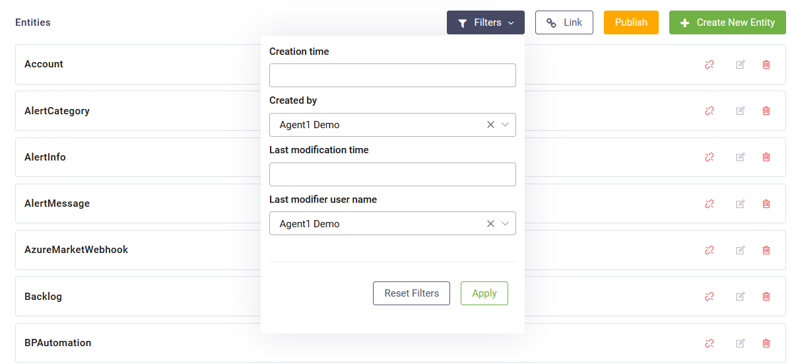Viewport: 794px width, 364px height.
Task: Delete the BPAutomation entity
Action: coord(766,343)
